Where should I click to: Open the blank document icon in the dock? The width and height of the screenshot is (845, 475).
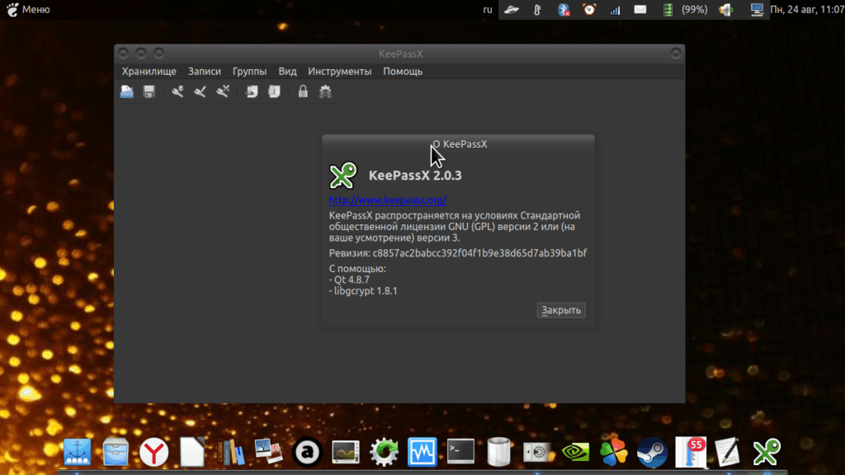[192, 451]
